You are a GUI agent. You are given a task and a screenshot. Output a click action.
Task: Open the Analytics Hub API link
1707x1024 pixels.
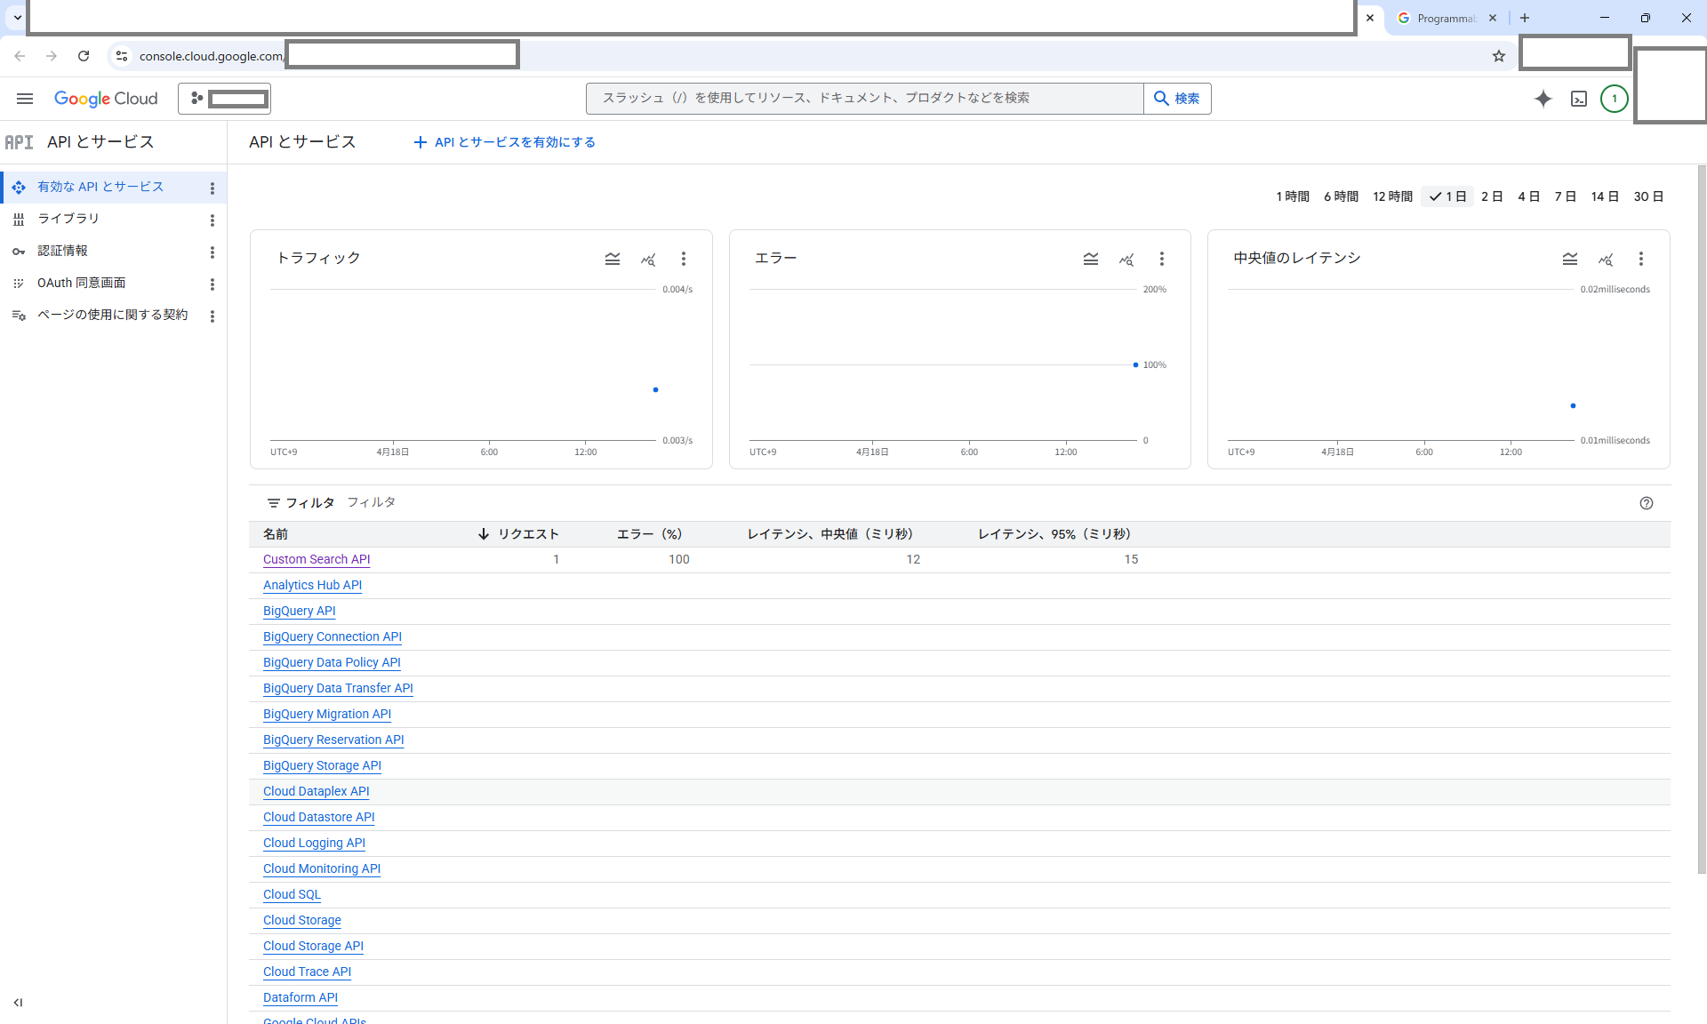[x=312, y=585]
